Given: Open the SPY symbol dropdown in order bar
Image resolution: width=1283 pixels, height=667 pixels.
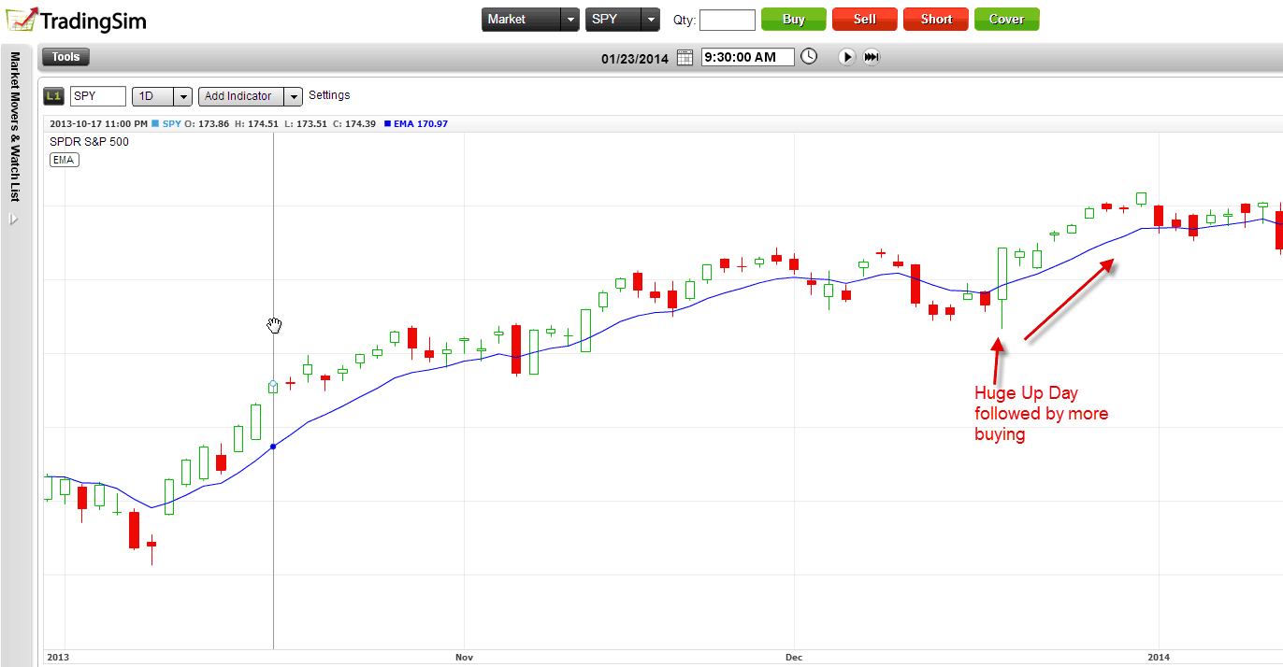Looking at the screenshot, I should (x=651, y=20).
